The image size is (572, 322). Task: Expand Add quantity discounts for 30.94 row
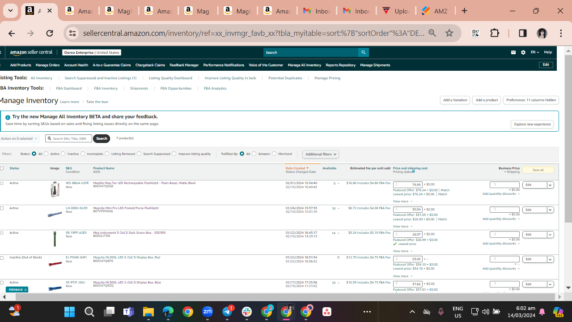tap(501, 219)
